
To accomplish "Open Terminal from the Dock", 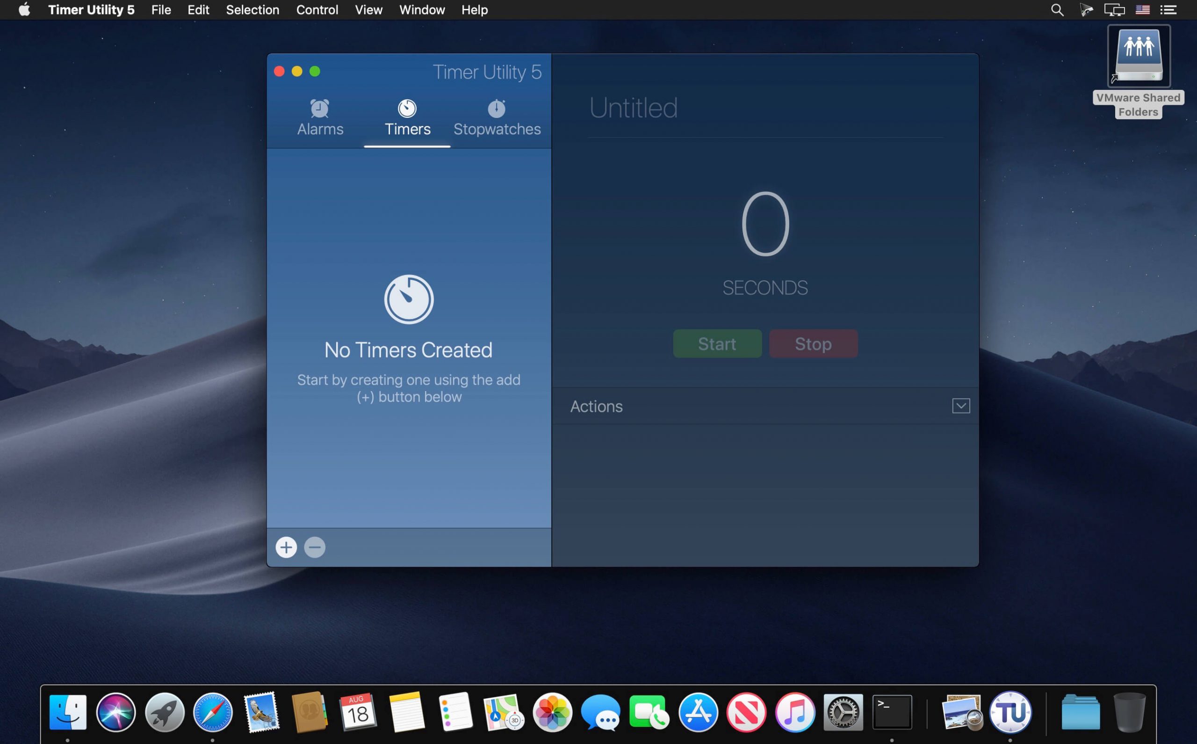I will [892, 712].
